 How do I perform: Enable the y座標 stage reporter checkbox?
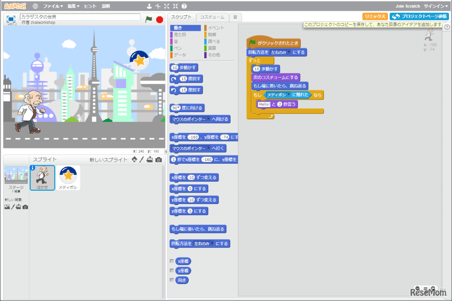coord(173,270)
